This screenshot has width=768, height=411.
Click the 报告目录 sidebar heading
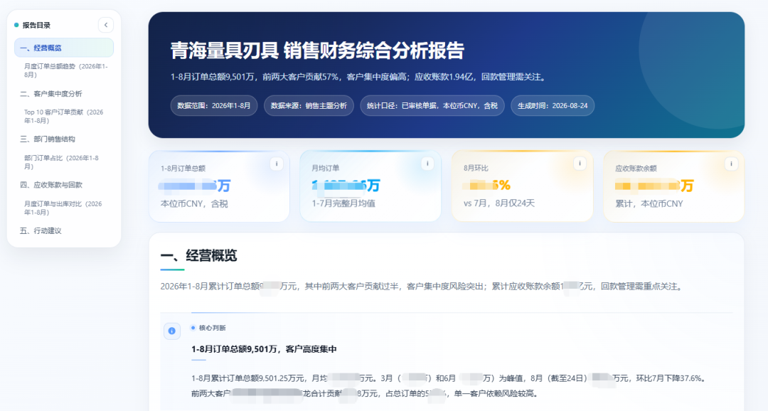coord(36,25)
